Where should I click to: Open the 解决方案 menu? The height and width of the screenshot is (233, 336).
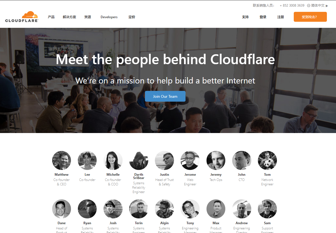[69, 17]
